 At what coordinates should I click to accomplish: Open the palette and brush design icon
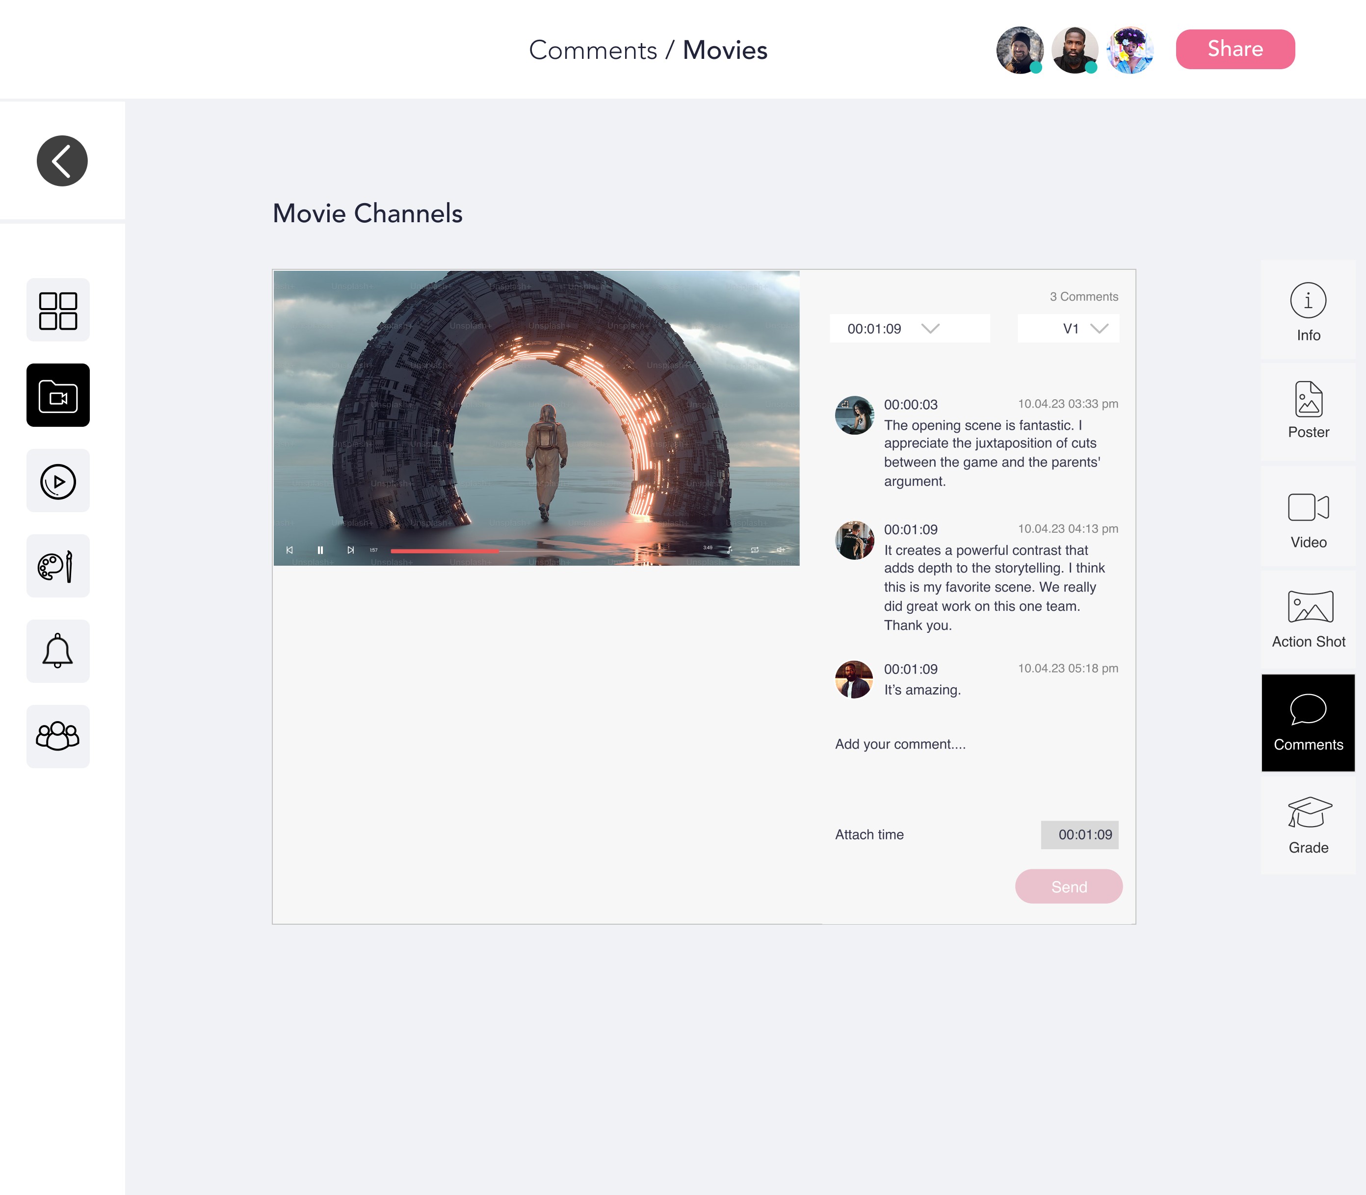click(58, 566)
